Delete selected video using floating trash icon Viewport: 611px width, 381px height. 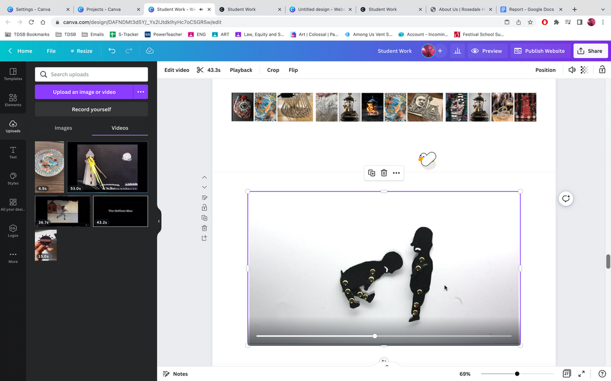coord(384,173)
